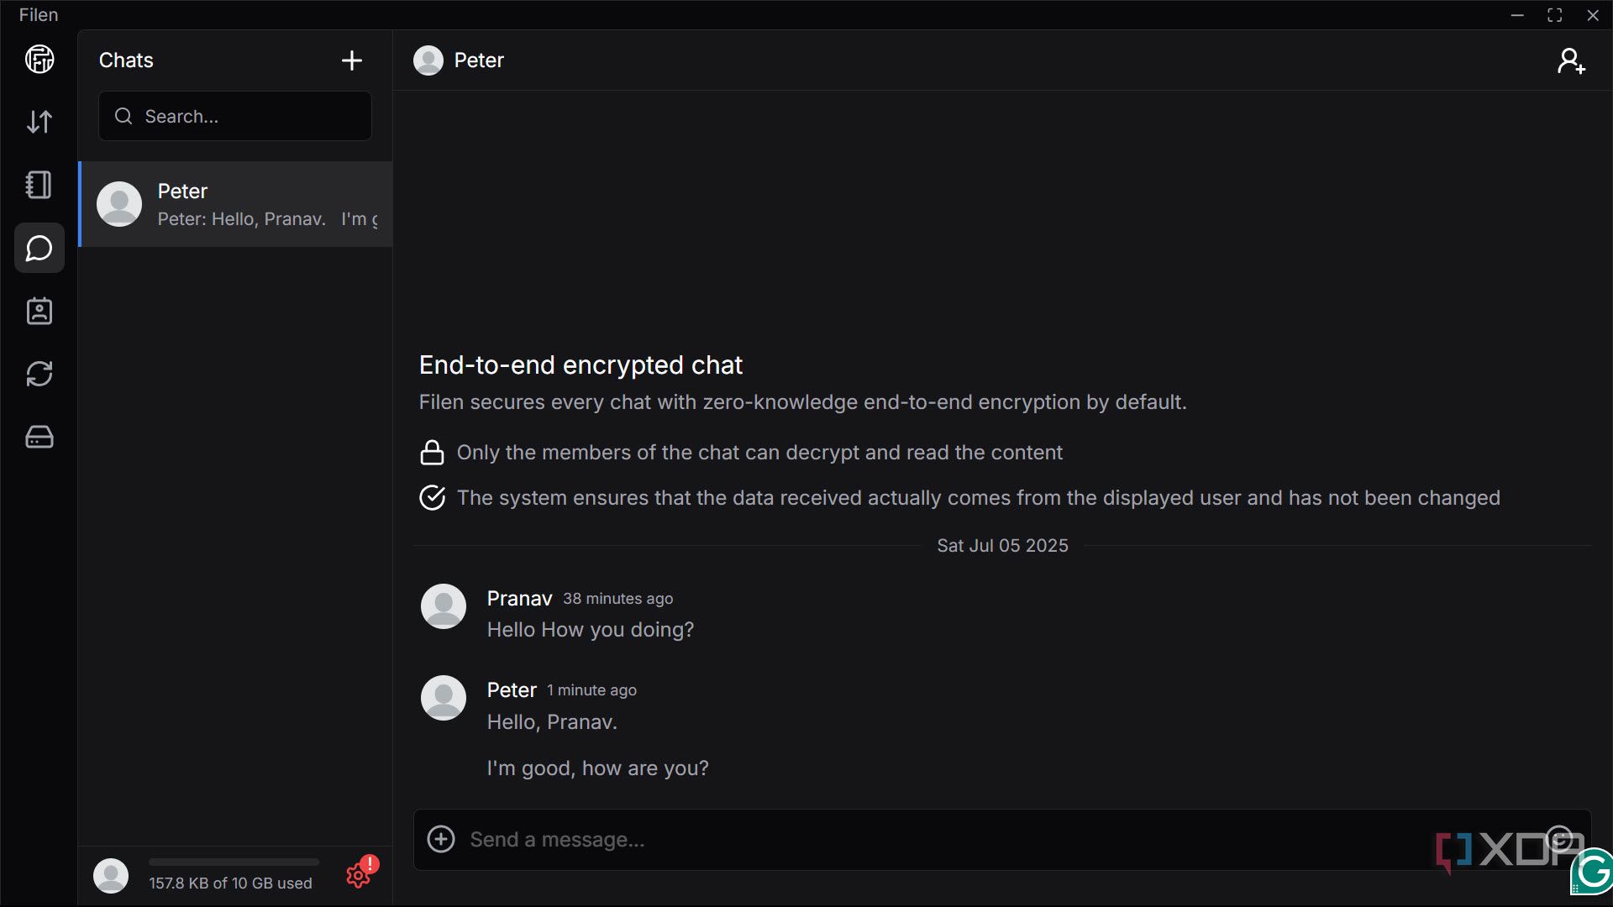
Task: Click 'Hello, Pranav.' message
Action: click(x=552, y=722)
